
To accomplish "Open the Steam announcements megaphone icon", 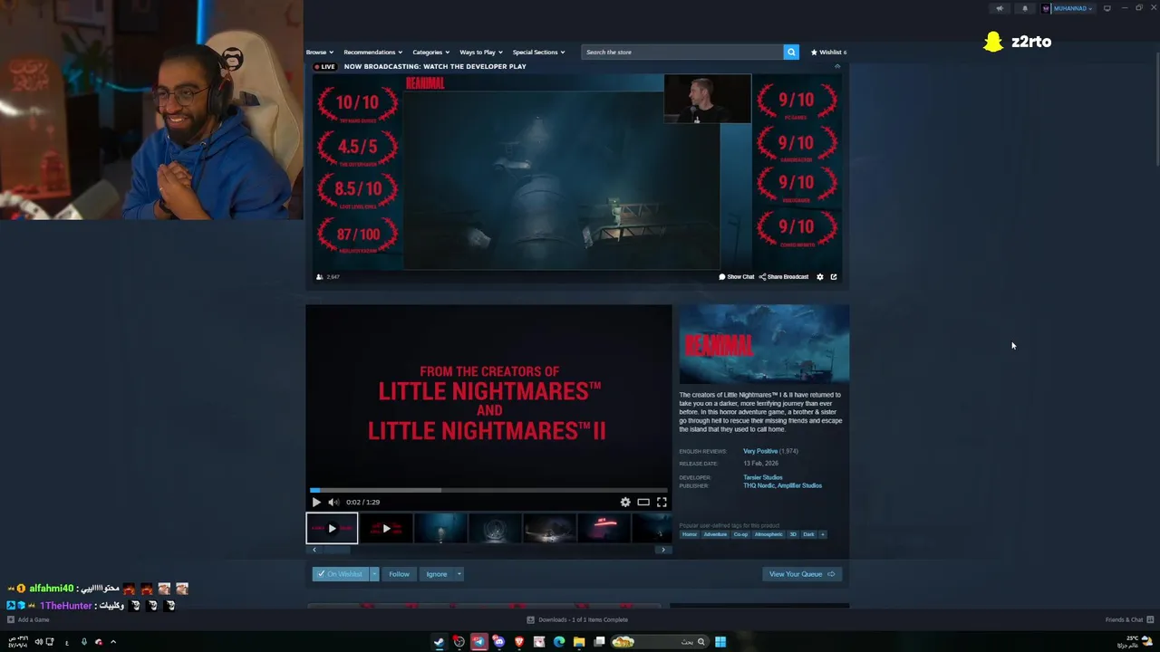I will (x=1000, y=8).
